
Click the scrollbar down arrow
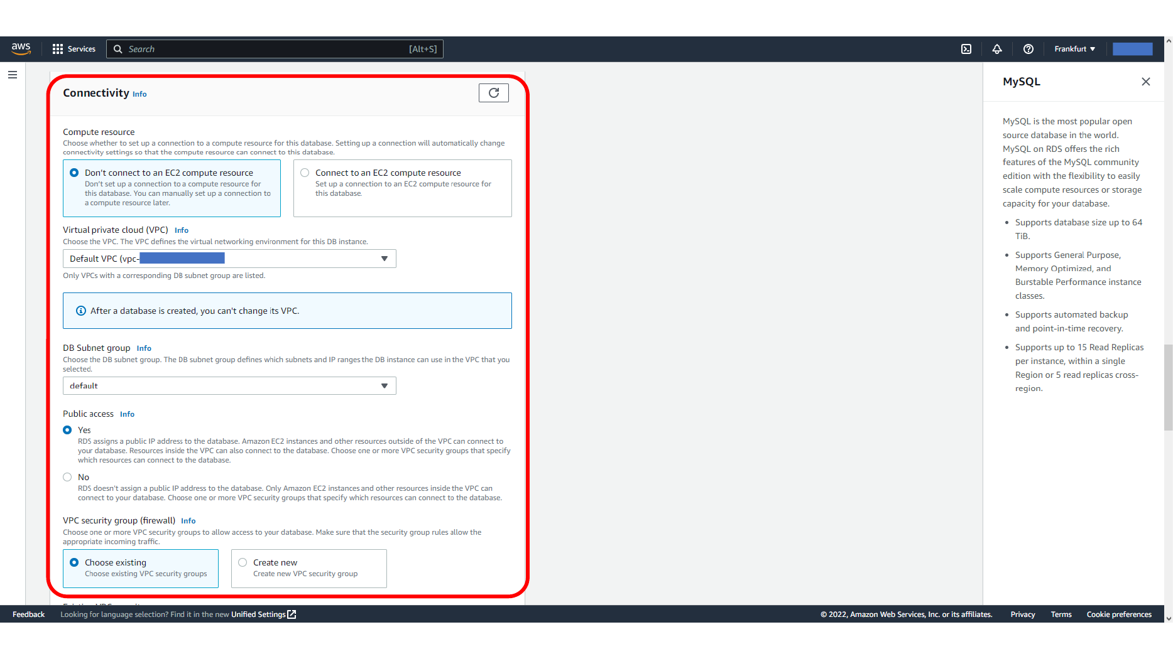tap(1168, 618)
